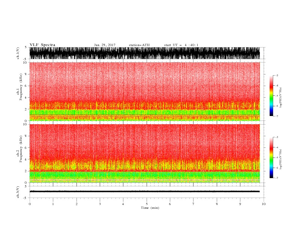The image size is (297, 229).
Task: Click the ch.2 colorbar 'log(PSD)(V²/Hz)' label
Action: (280, 159)
